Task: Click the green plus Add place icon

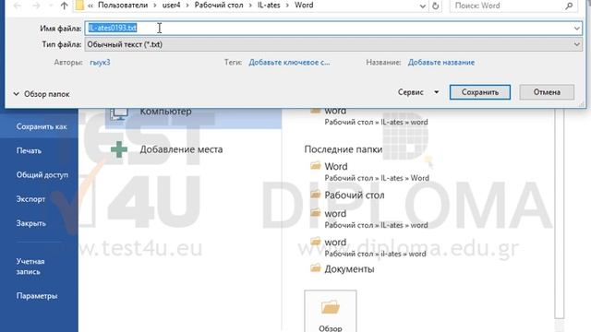Action: click(119, 149)
